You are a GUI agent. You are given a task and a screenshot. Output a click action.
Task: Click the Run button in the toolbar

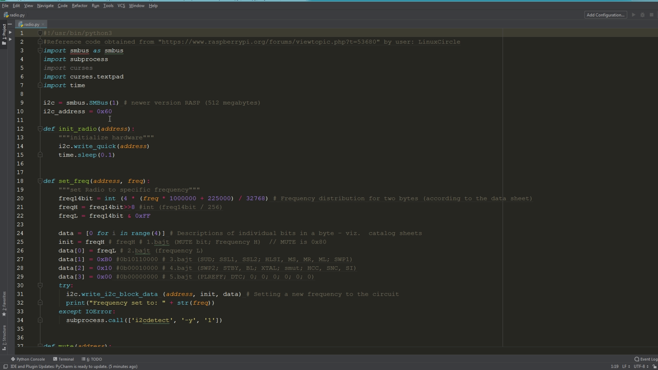(633, 15)
